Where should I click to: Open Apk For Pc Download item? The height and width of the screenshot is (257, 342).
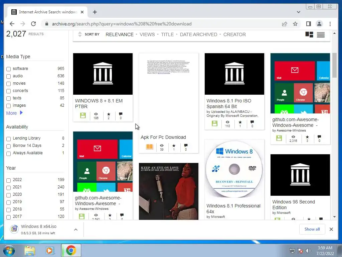point(163,137)
